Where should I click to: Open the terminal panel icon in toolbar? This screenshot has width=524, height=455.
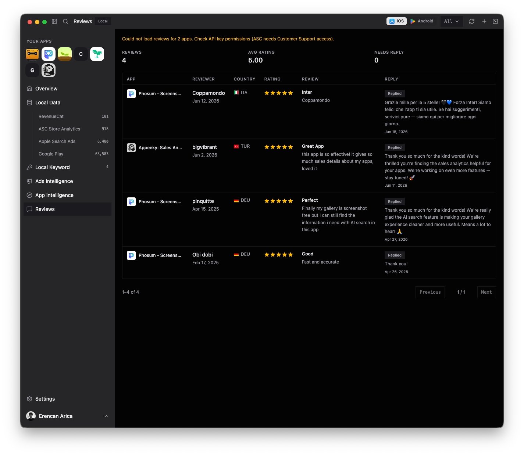coord(495,21)
